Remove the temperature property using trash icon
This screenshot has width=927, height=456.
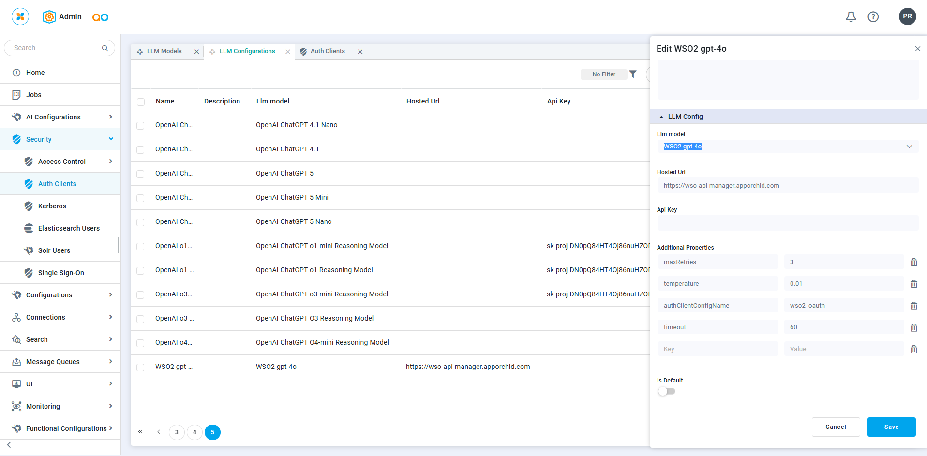pyautogui.click(x=913, y=284)
